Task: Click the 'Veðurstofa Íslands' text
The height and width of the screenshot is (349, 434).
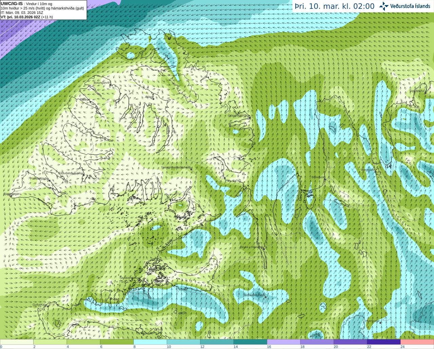Action: click(410, 6)
